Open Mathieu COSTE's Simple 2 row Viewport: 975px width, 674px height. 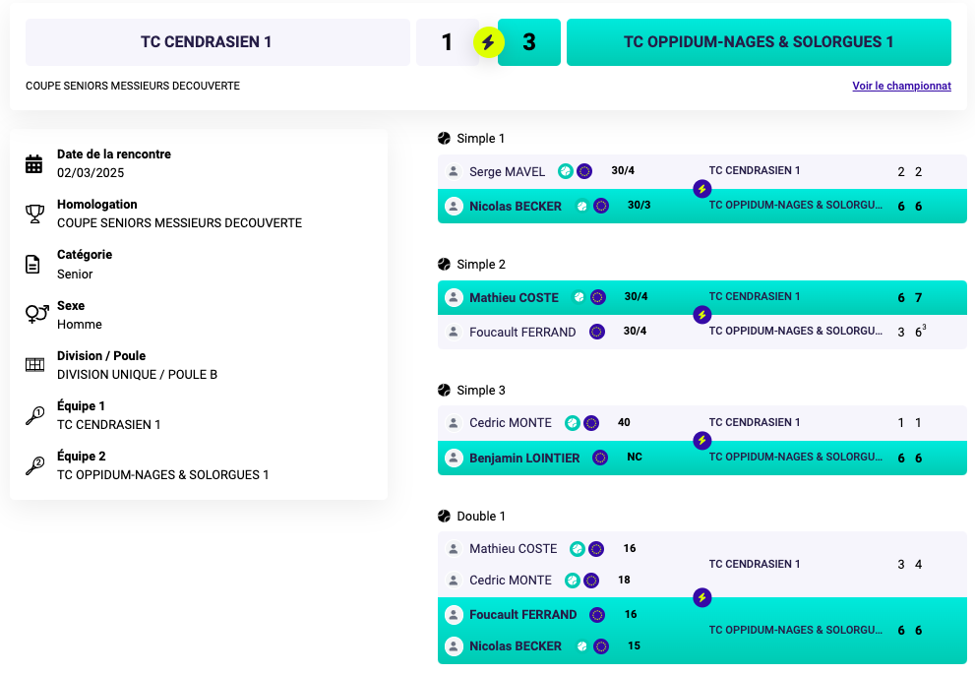702,297
